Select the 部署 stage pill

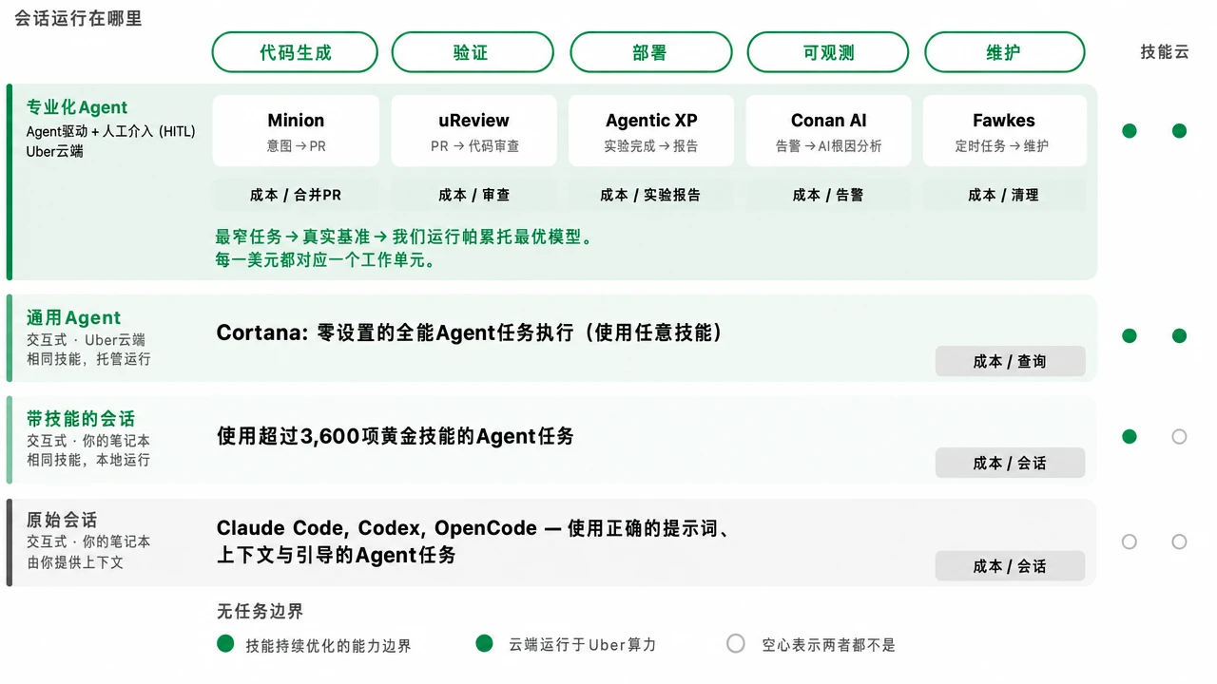click(x=651, y=52)
